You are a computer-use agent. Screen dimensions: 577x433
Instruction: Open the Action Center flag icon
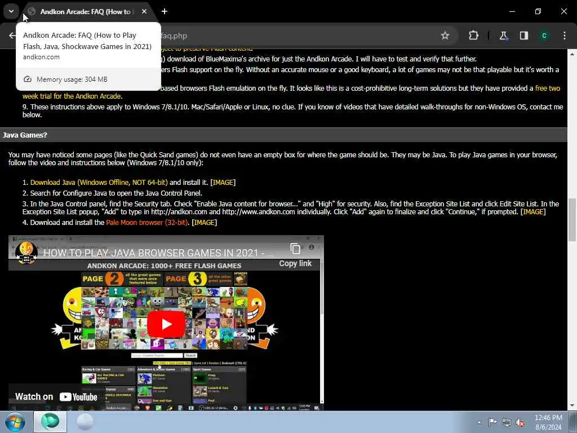492,422
